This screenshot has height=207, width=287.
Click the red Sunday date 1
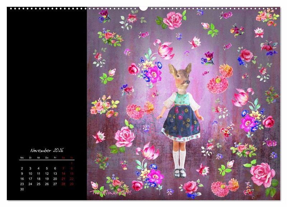point(72,163)
